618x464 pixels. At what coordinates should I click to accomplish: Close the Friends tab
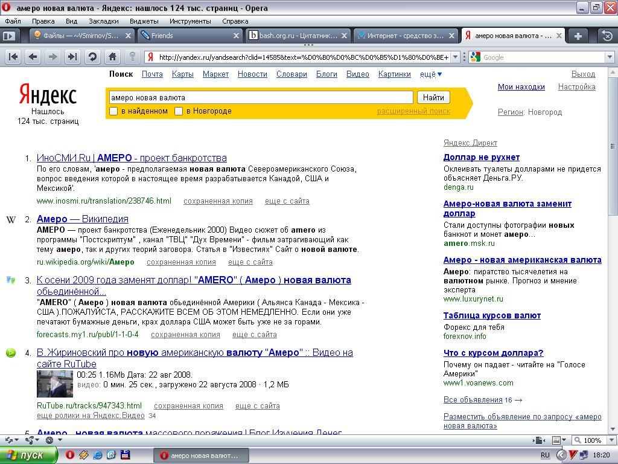point(236,36)
